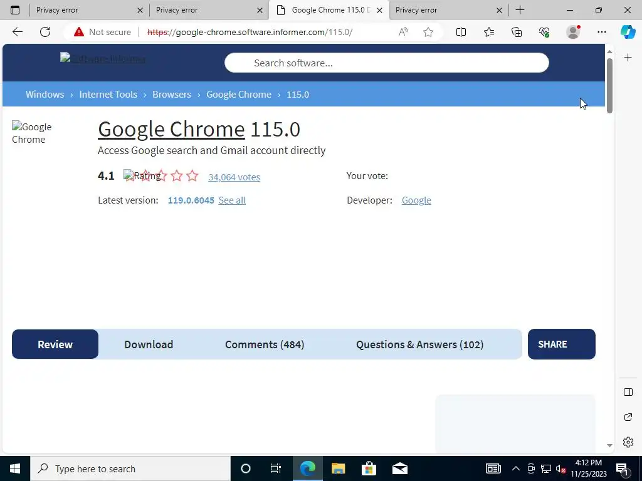Click the scrollbar down arrow

(x=609, y=445)
